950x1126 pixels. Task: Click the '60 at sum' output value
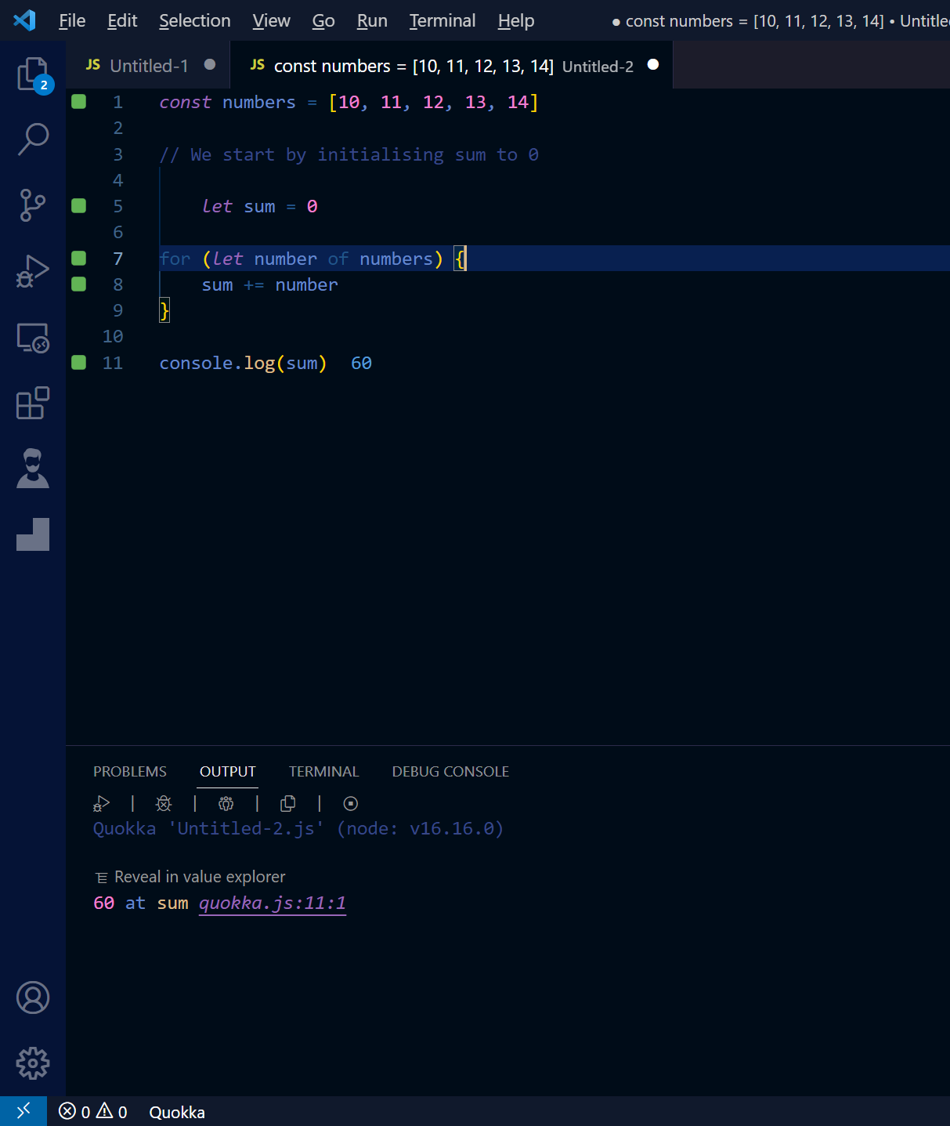(x=141, y=903)
